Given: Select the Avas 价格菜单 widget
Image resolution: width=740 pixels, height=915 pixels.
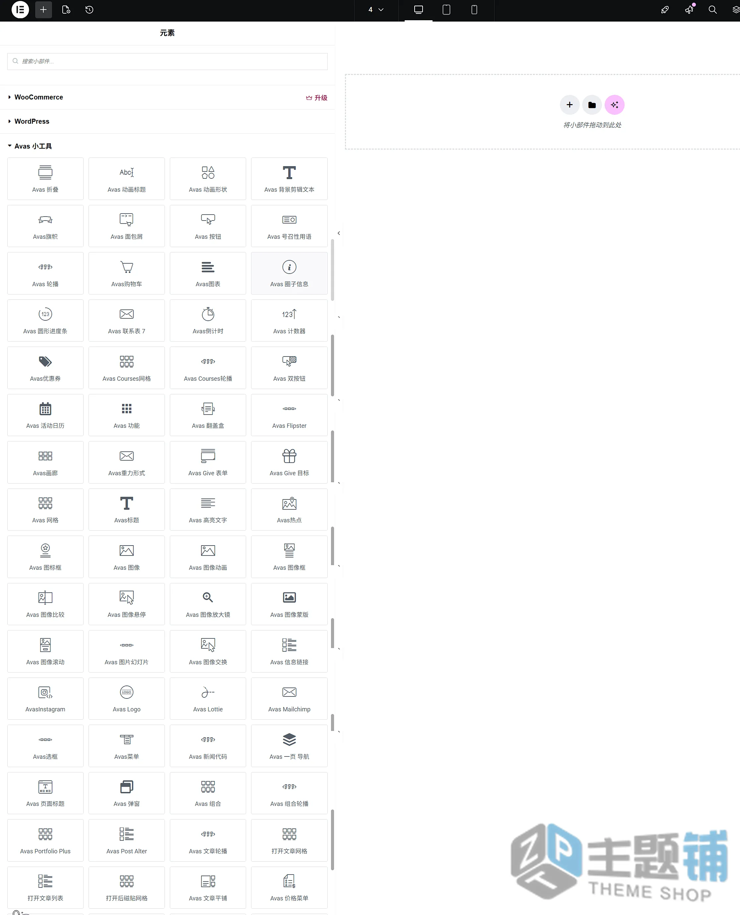Looking at the screenshot, I should (x=290, y=888).
